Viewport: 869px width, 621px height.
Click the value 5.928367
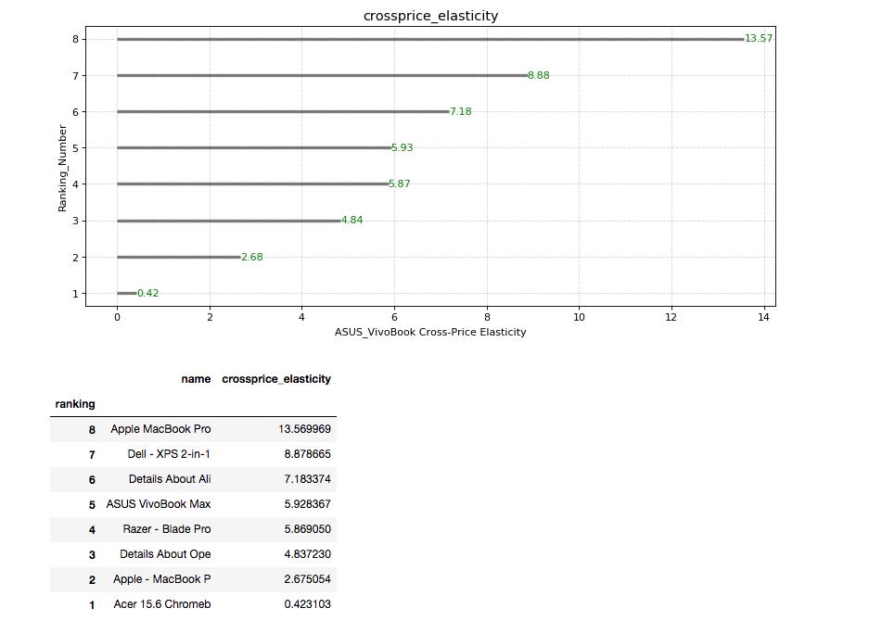tap(308, 504)
